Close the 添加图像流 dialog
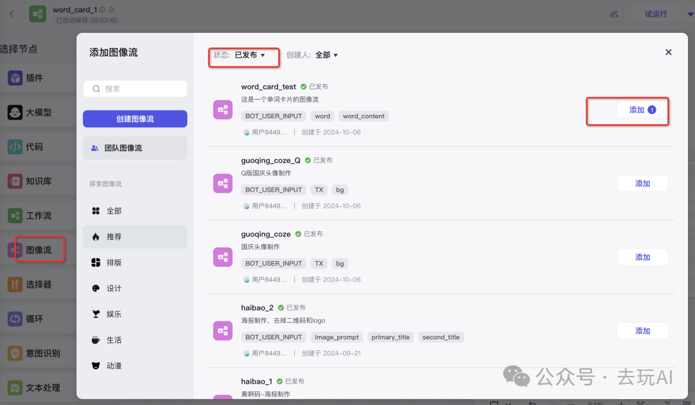Image resolution: width=695 pixels, height=405 pixels. tap(669, 52)
